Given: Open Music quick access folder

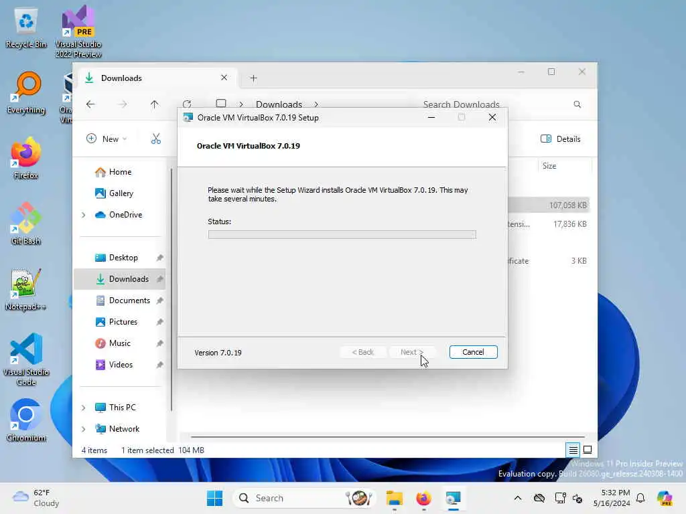Looking at the screenshot, I should pyautogui.click(x=119, y=343).
